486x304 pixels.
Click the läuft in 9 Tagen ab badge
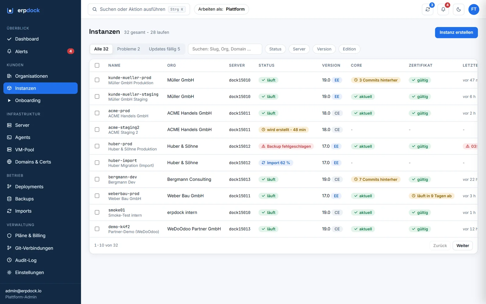(432, 196)
